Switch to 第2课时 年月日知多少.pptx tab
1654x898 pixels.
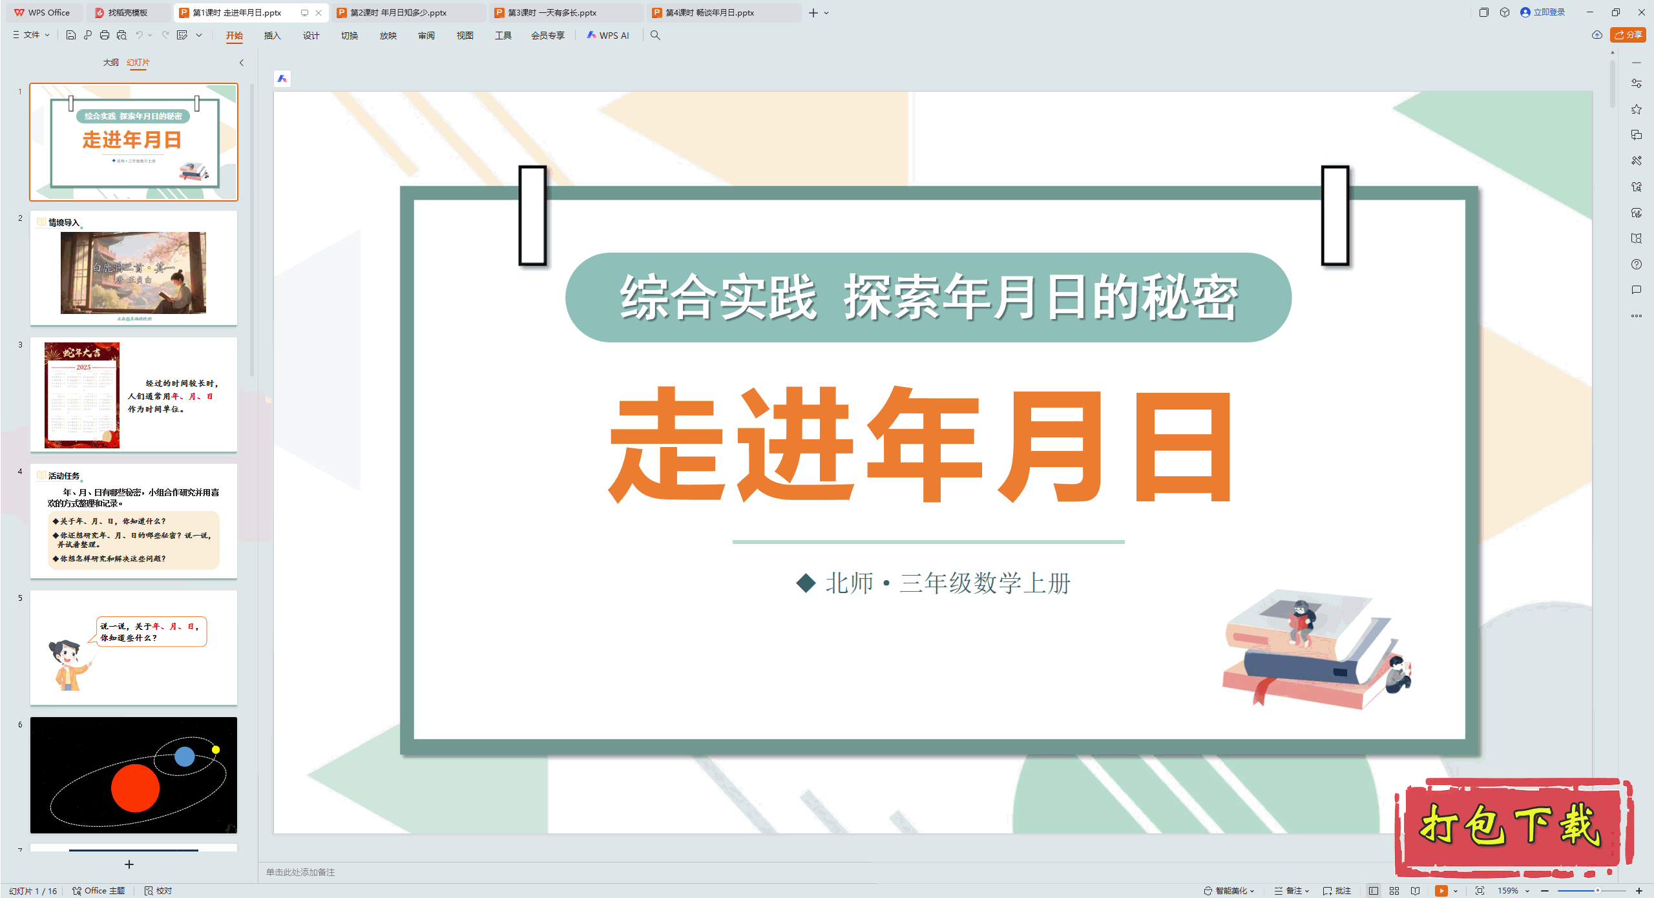(x=398, y=12)
